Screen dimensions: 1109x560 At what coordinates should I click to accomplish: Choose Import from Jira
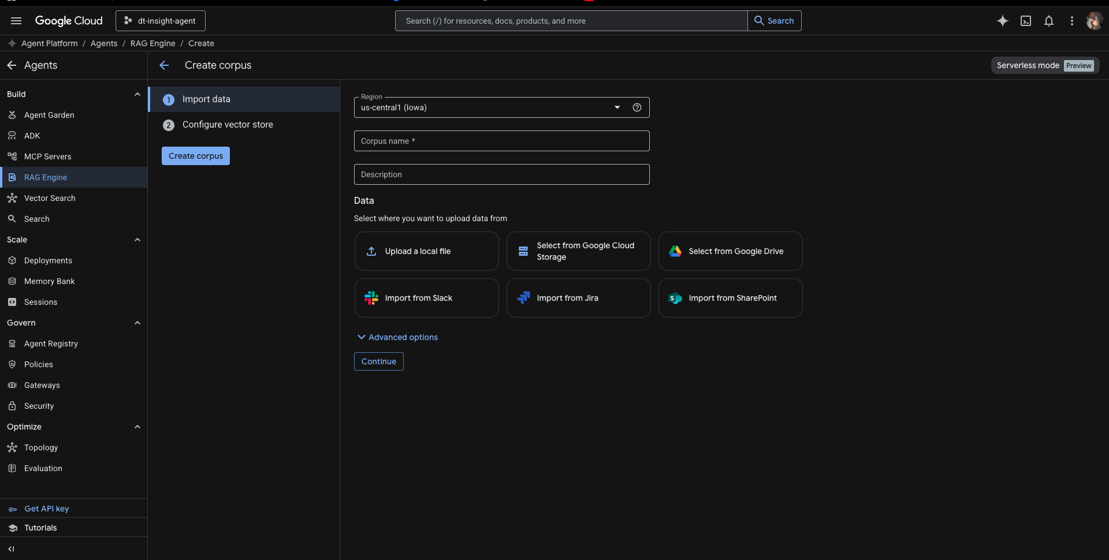pyautogui.click(x=579, y=298)
